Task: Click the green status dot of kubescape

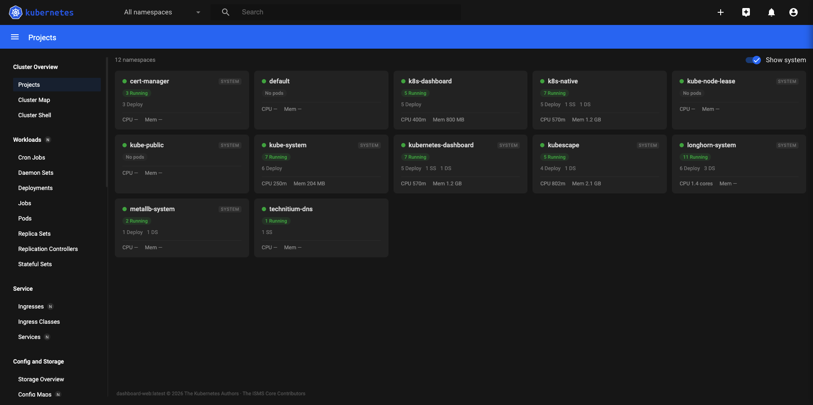Action: coord(542,145)
